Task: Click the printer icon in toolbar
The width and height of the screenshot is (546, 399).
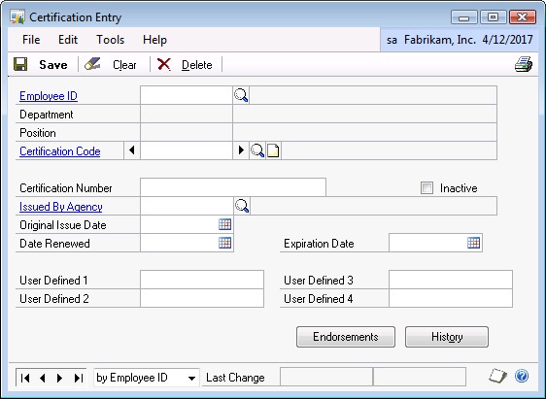Action: coord(524,64)
